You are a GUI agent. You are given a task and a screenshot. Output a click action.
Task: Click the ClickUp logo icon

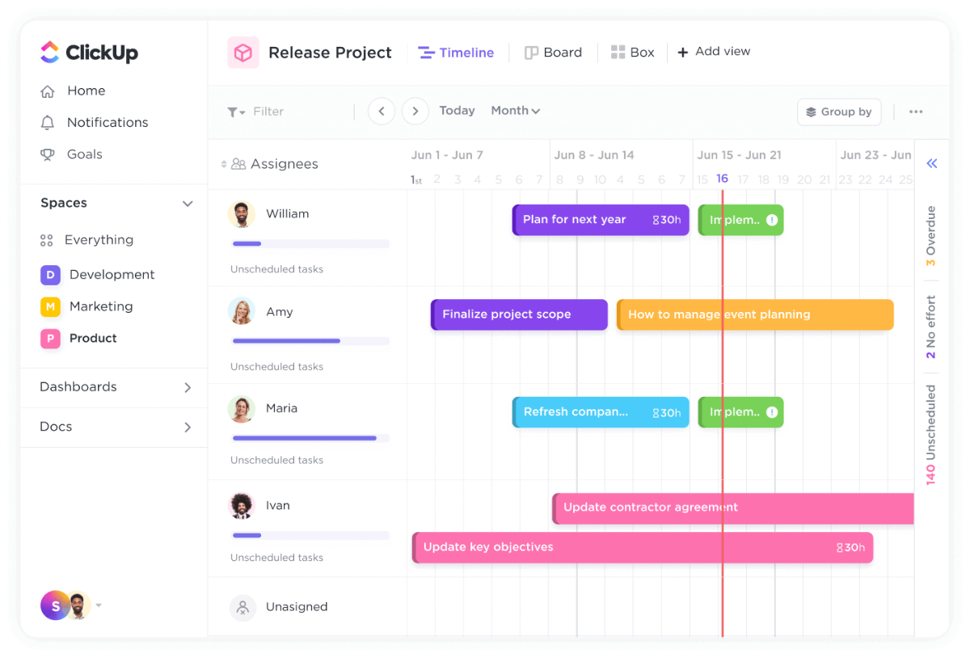[x=50, y=53]
